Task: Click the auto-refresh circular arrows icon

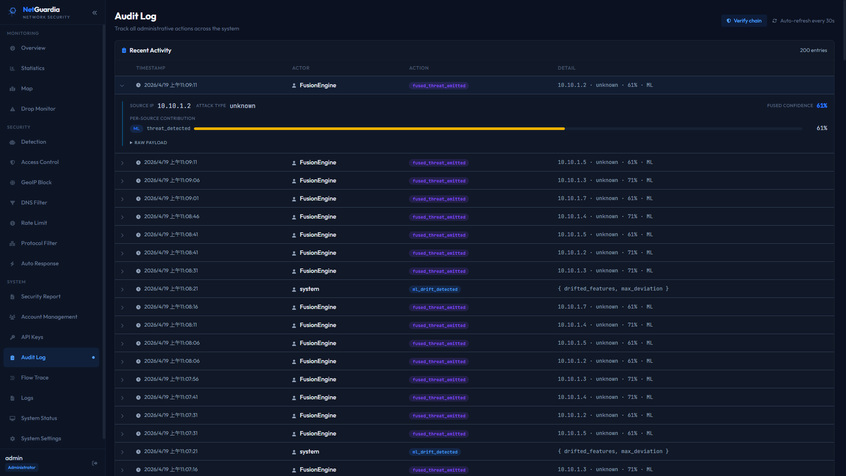Action: point(775,21)
